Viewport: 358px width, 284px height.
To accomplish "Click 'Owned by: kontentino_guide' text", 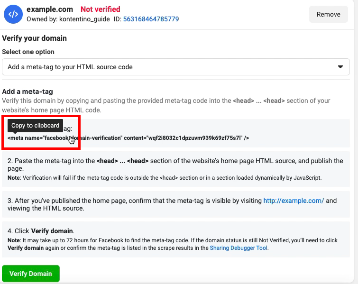I will [68, 19].
